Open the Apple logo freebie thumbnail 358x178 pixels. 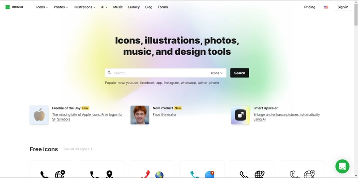click(39, 115)
